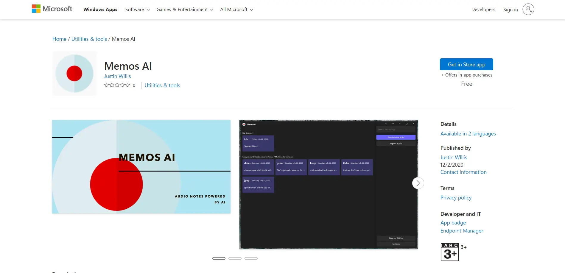Viewport: 565px width, 273px height.
Task: Expand the Games & Entertainment menu
Action: (185, 10)
